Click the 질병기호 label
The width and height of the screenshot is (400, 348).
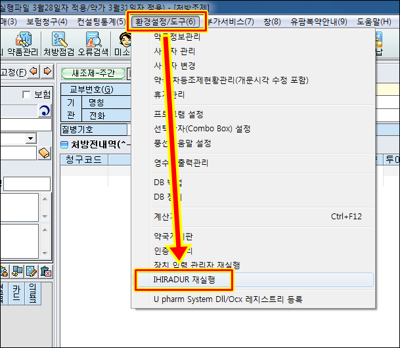pyautogui.click(x=94, y=129)
